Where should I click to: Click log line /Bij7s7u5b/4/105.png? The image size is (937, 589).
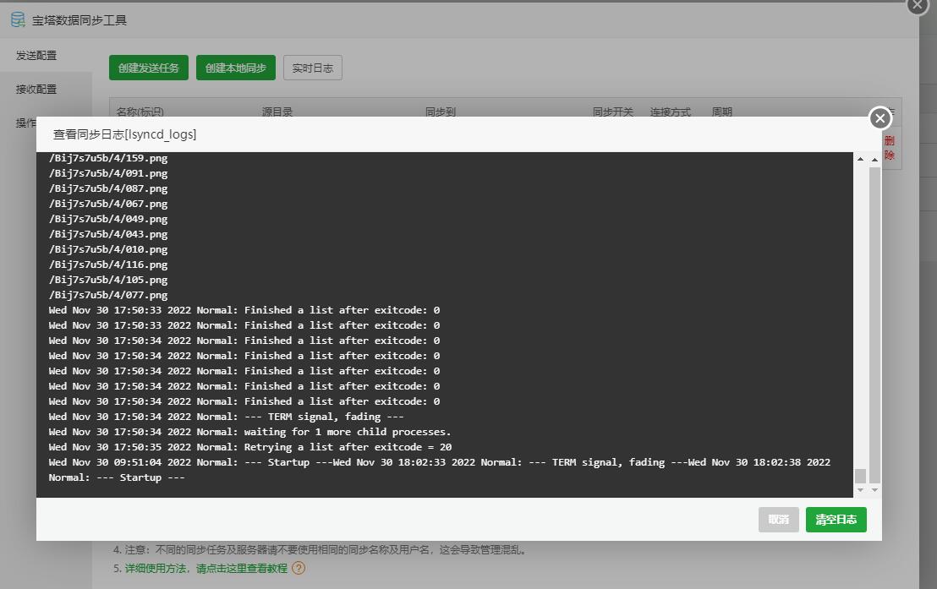[108, 281]
